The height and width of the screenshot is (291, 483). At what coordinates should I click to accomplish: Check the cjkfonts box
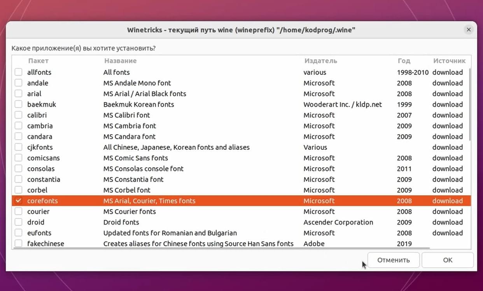pyautogui.click(x=19, y=147)
